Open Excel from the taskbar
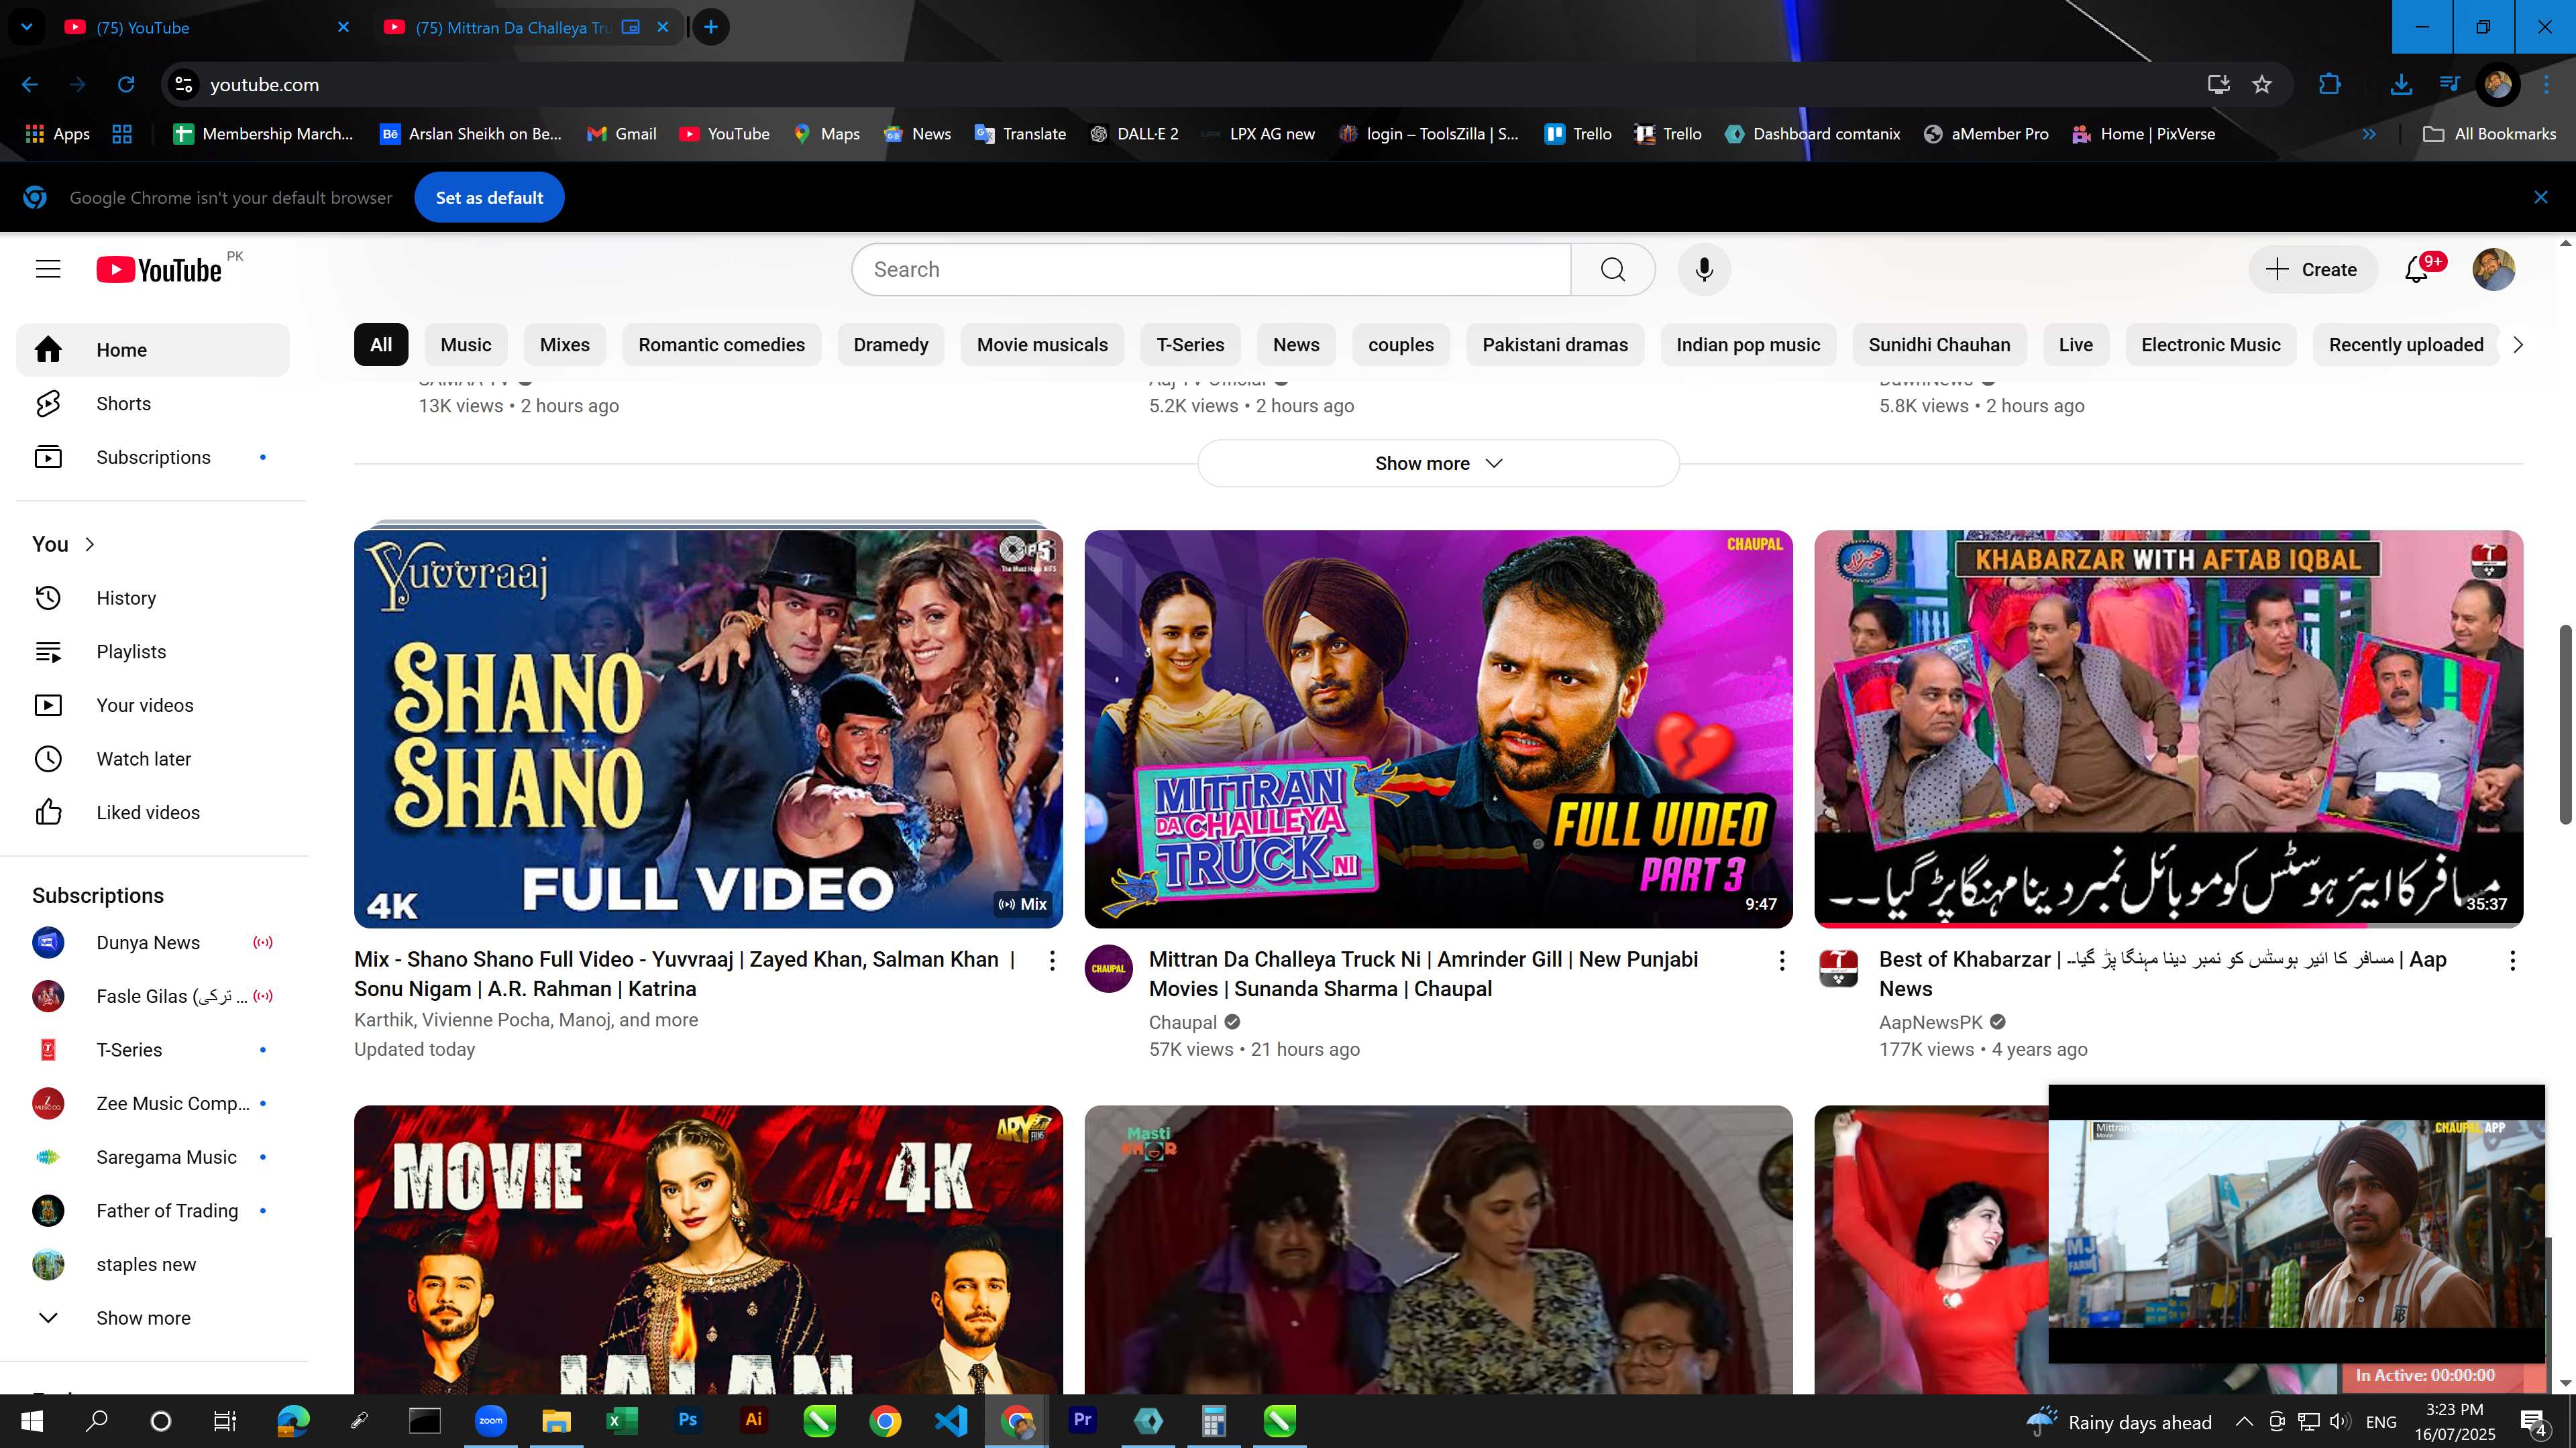The image size is (2576, 1448). click(621, 1421)
